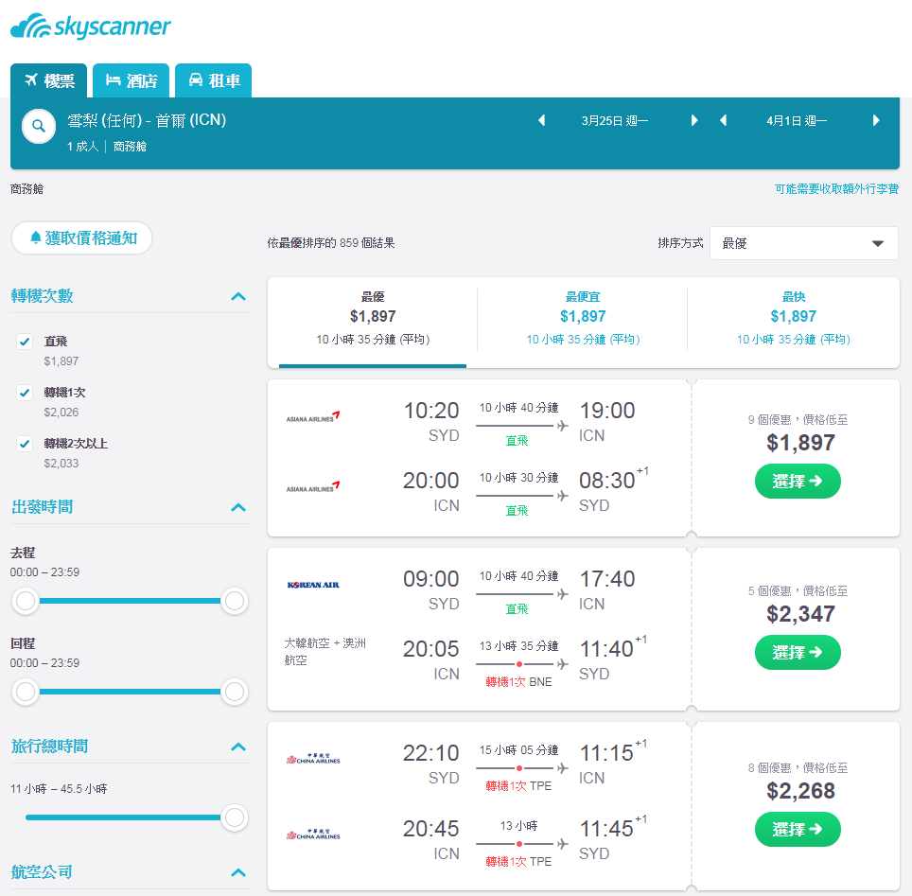Click the 獲取價格通知 price alert button
Screen dimensions: 912x896
[x=82, y=238]
